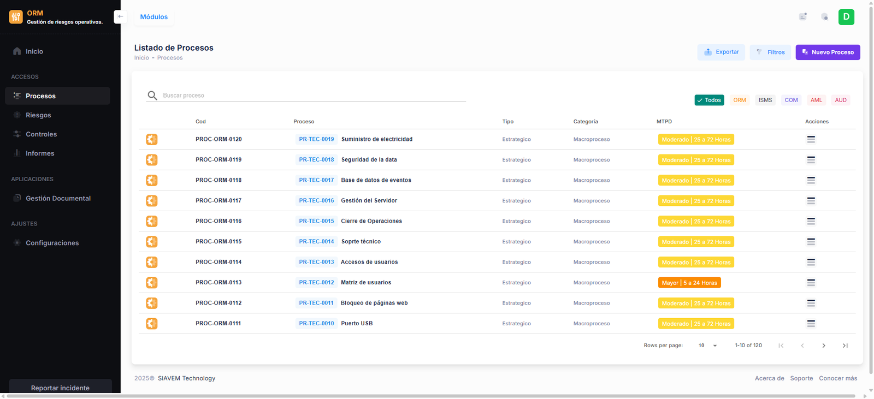Click the ORM app logo
This screenshot has height=399, width=874.
16,17
